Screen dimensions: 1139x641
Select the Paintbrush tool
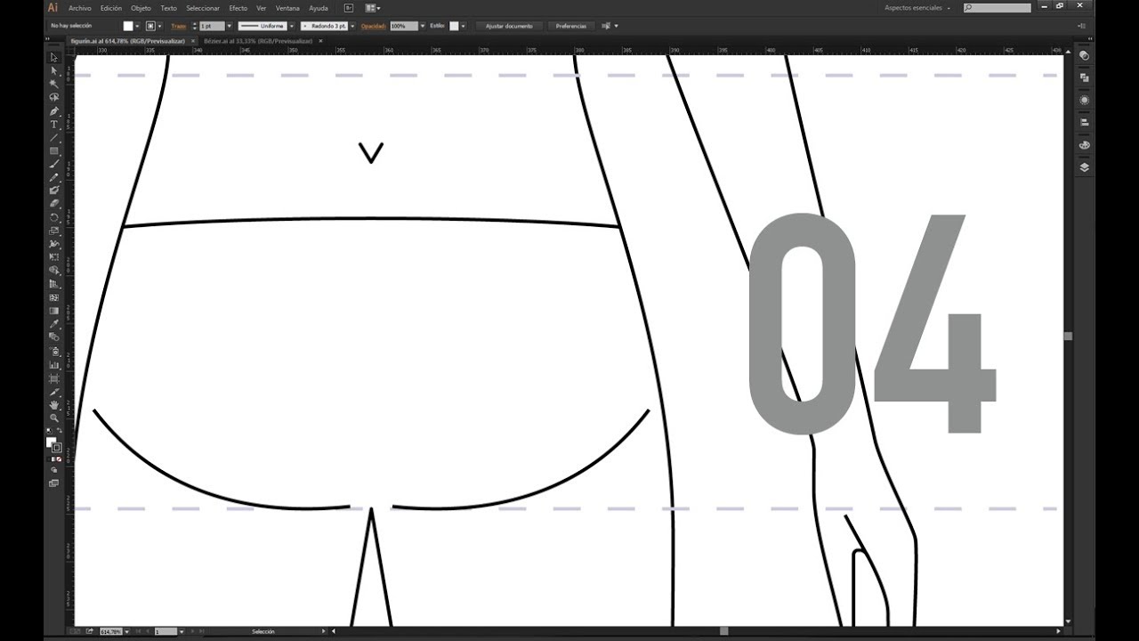(54, 164)
